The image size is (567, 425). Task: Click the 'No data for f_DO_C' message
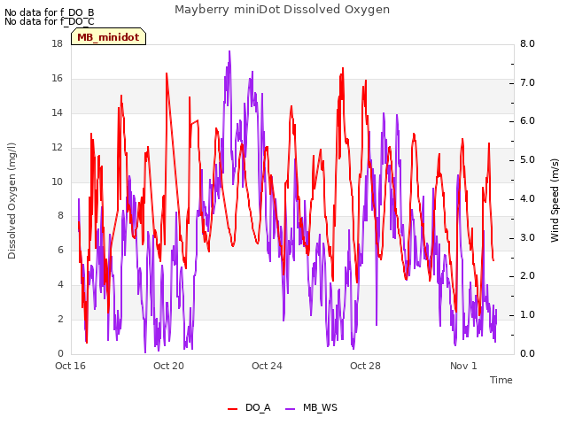click(50, 21)
